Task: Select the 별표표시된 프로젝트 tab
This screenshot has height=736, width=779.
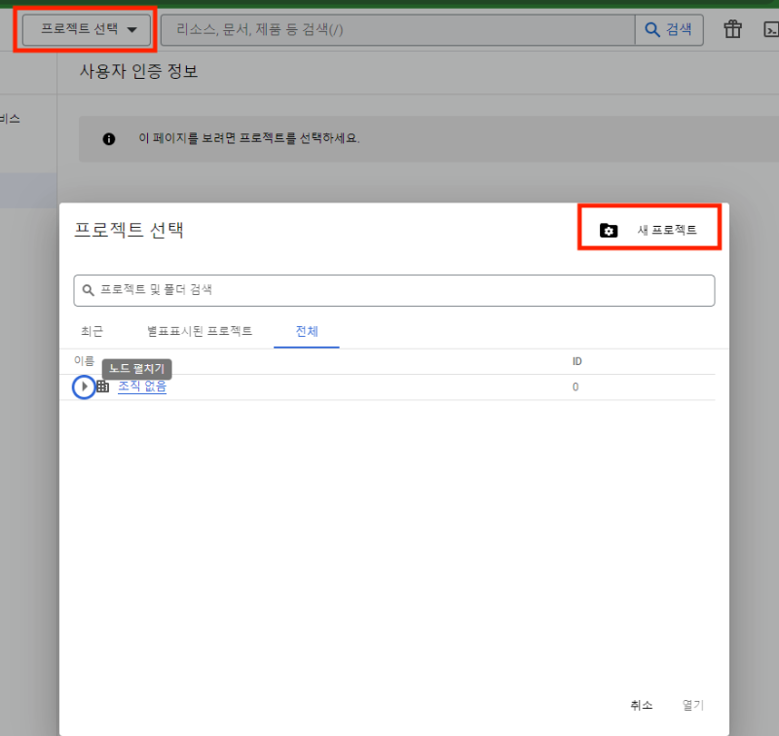Action: point(199,331)
